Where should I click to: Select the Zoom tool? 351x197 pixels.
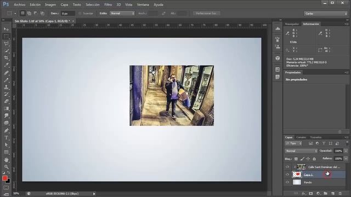coord(6,167)
